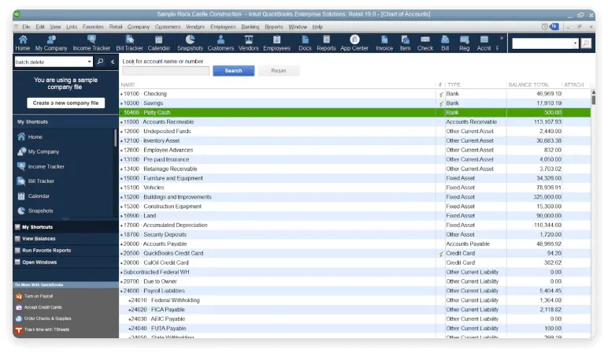Open Calendar in the sidebar
Viewport: 608px width, 354px height.
coord(39,196)
